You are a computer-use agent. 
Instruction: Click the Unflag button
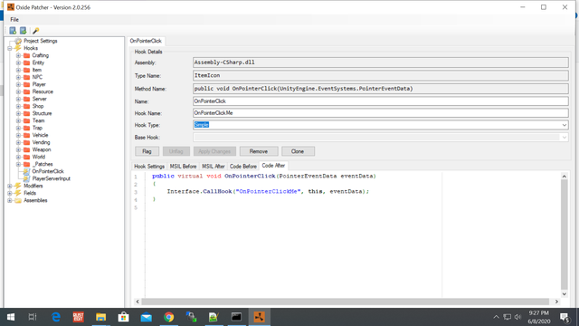point(176,151)
